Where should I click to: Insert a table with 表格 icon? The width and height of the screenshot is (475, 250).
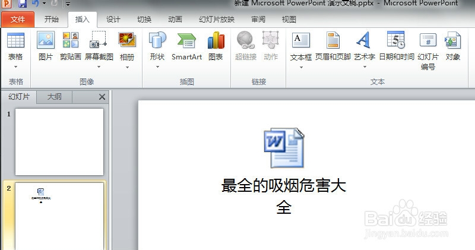[15, 40]
